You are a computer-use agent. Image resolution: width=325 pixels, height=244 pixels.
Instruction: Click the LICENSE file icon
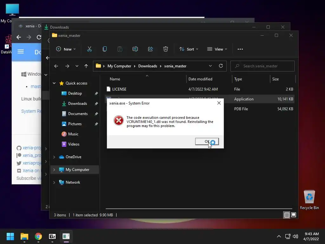(109, 89)
